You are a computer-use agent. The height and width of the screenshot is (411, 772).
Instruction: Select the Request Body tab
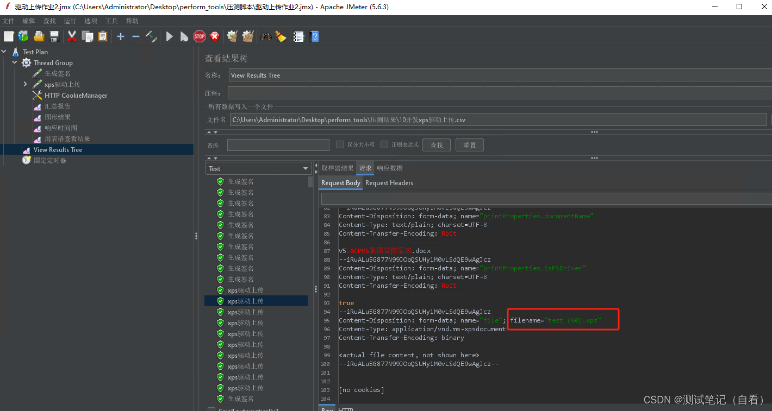[x=341, y=183]
